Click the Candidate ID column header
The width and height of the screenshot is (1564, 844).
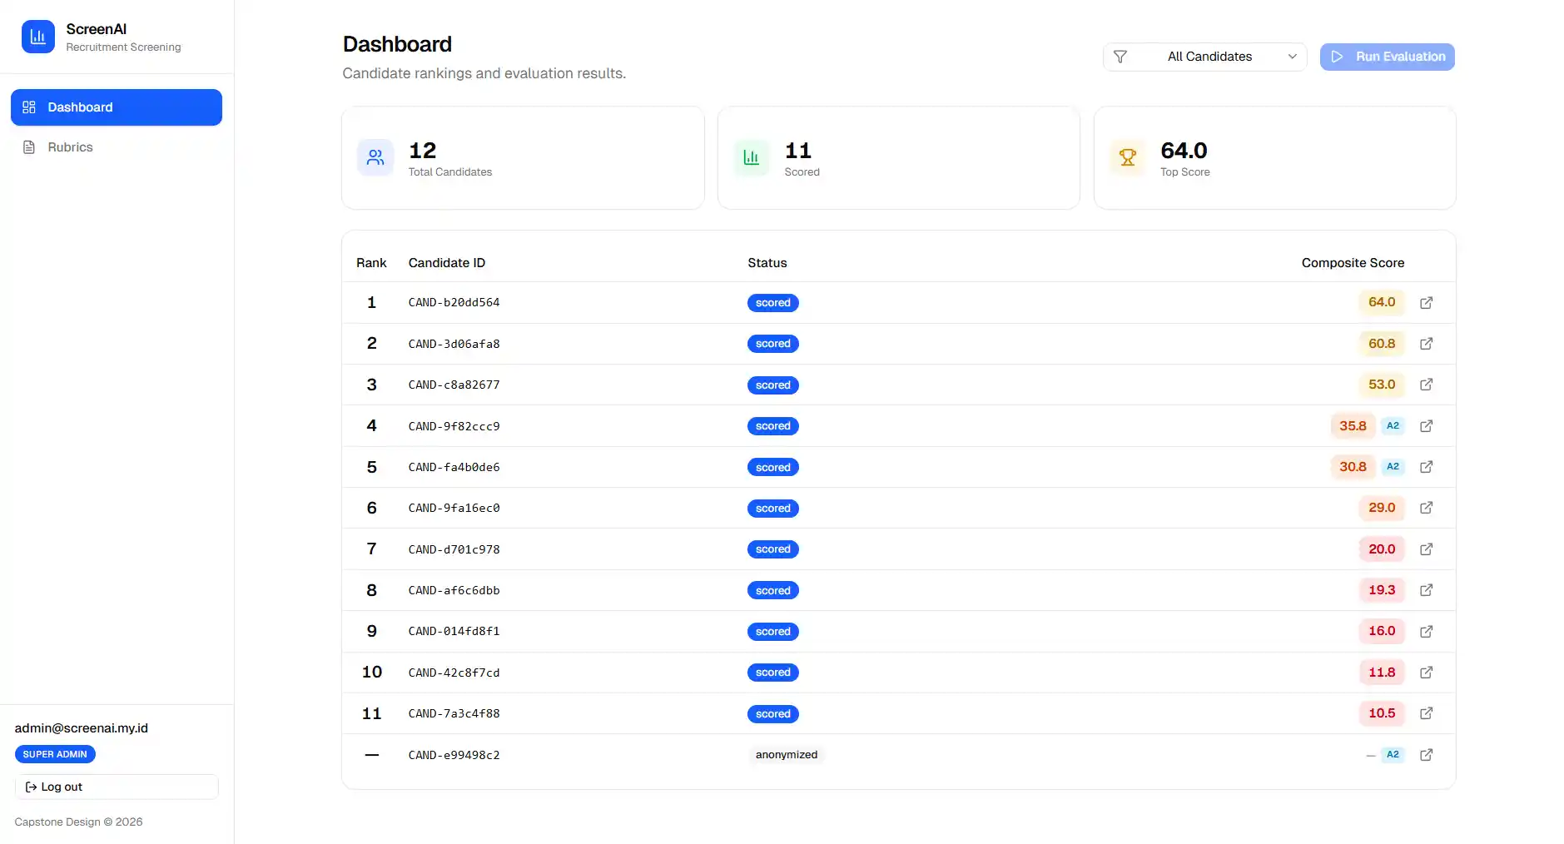pyautogui.click(x=447, y=263)
